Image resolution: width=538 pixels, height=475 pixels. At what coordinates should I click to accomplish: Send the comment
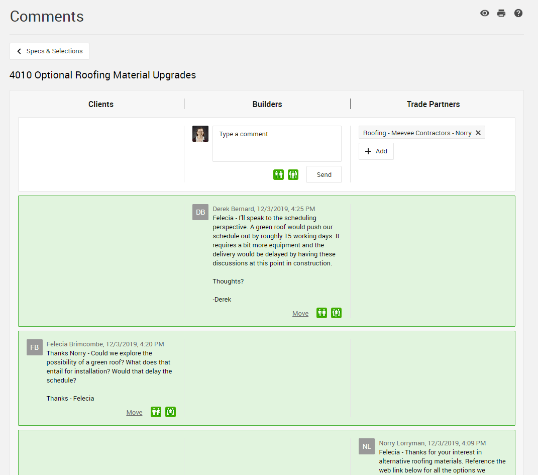[x=324, y=174]
